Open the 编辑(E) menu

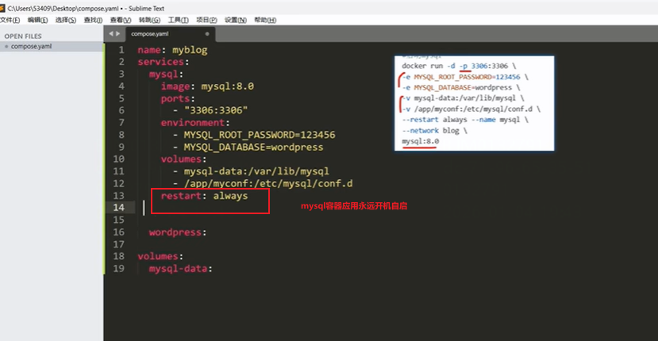pyautogui.click(x=38, y=20)
